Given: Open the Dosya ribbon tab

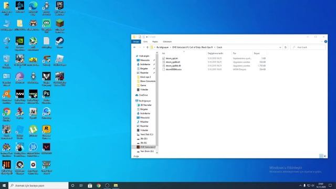Looking at the screenshot, I should [136, 41].
